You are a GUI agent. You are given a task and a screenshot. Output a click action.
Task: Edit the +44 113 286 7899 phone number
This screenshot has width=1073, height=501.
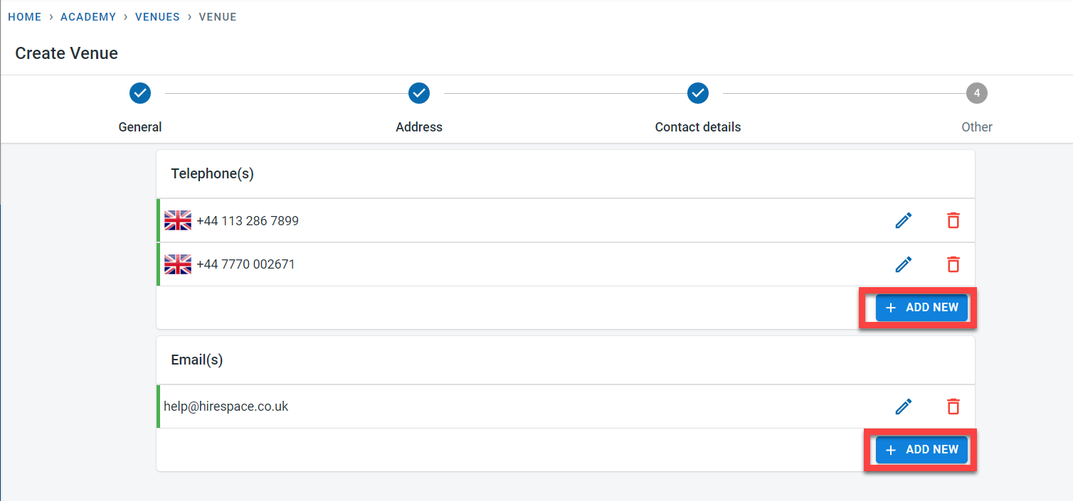coord(903,221)
